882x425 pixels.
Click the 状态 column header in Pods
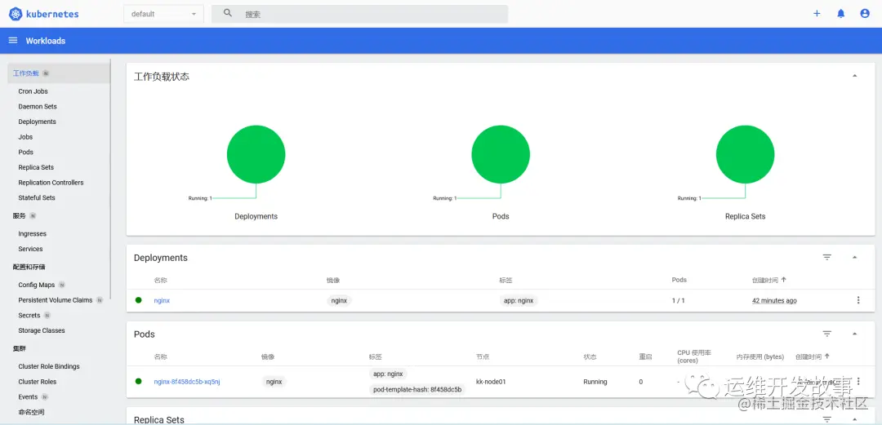pos(590,356)
